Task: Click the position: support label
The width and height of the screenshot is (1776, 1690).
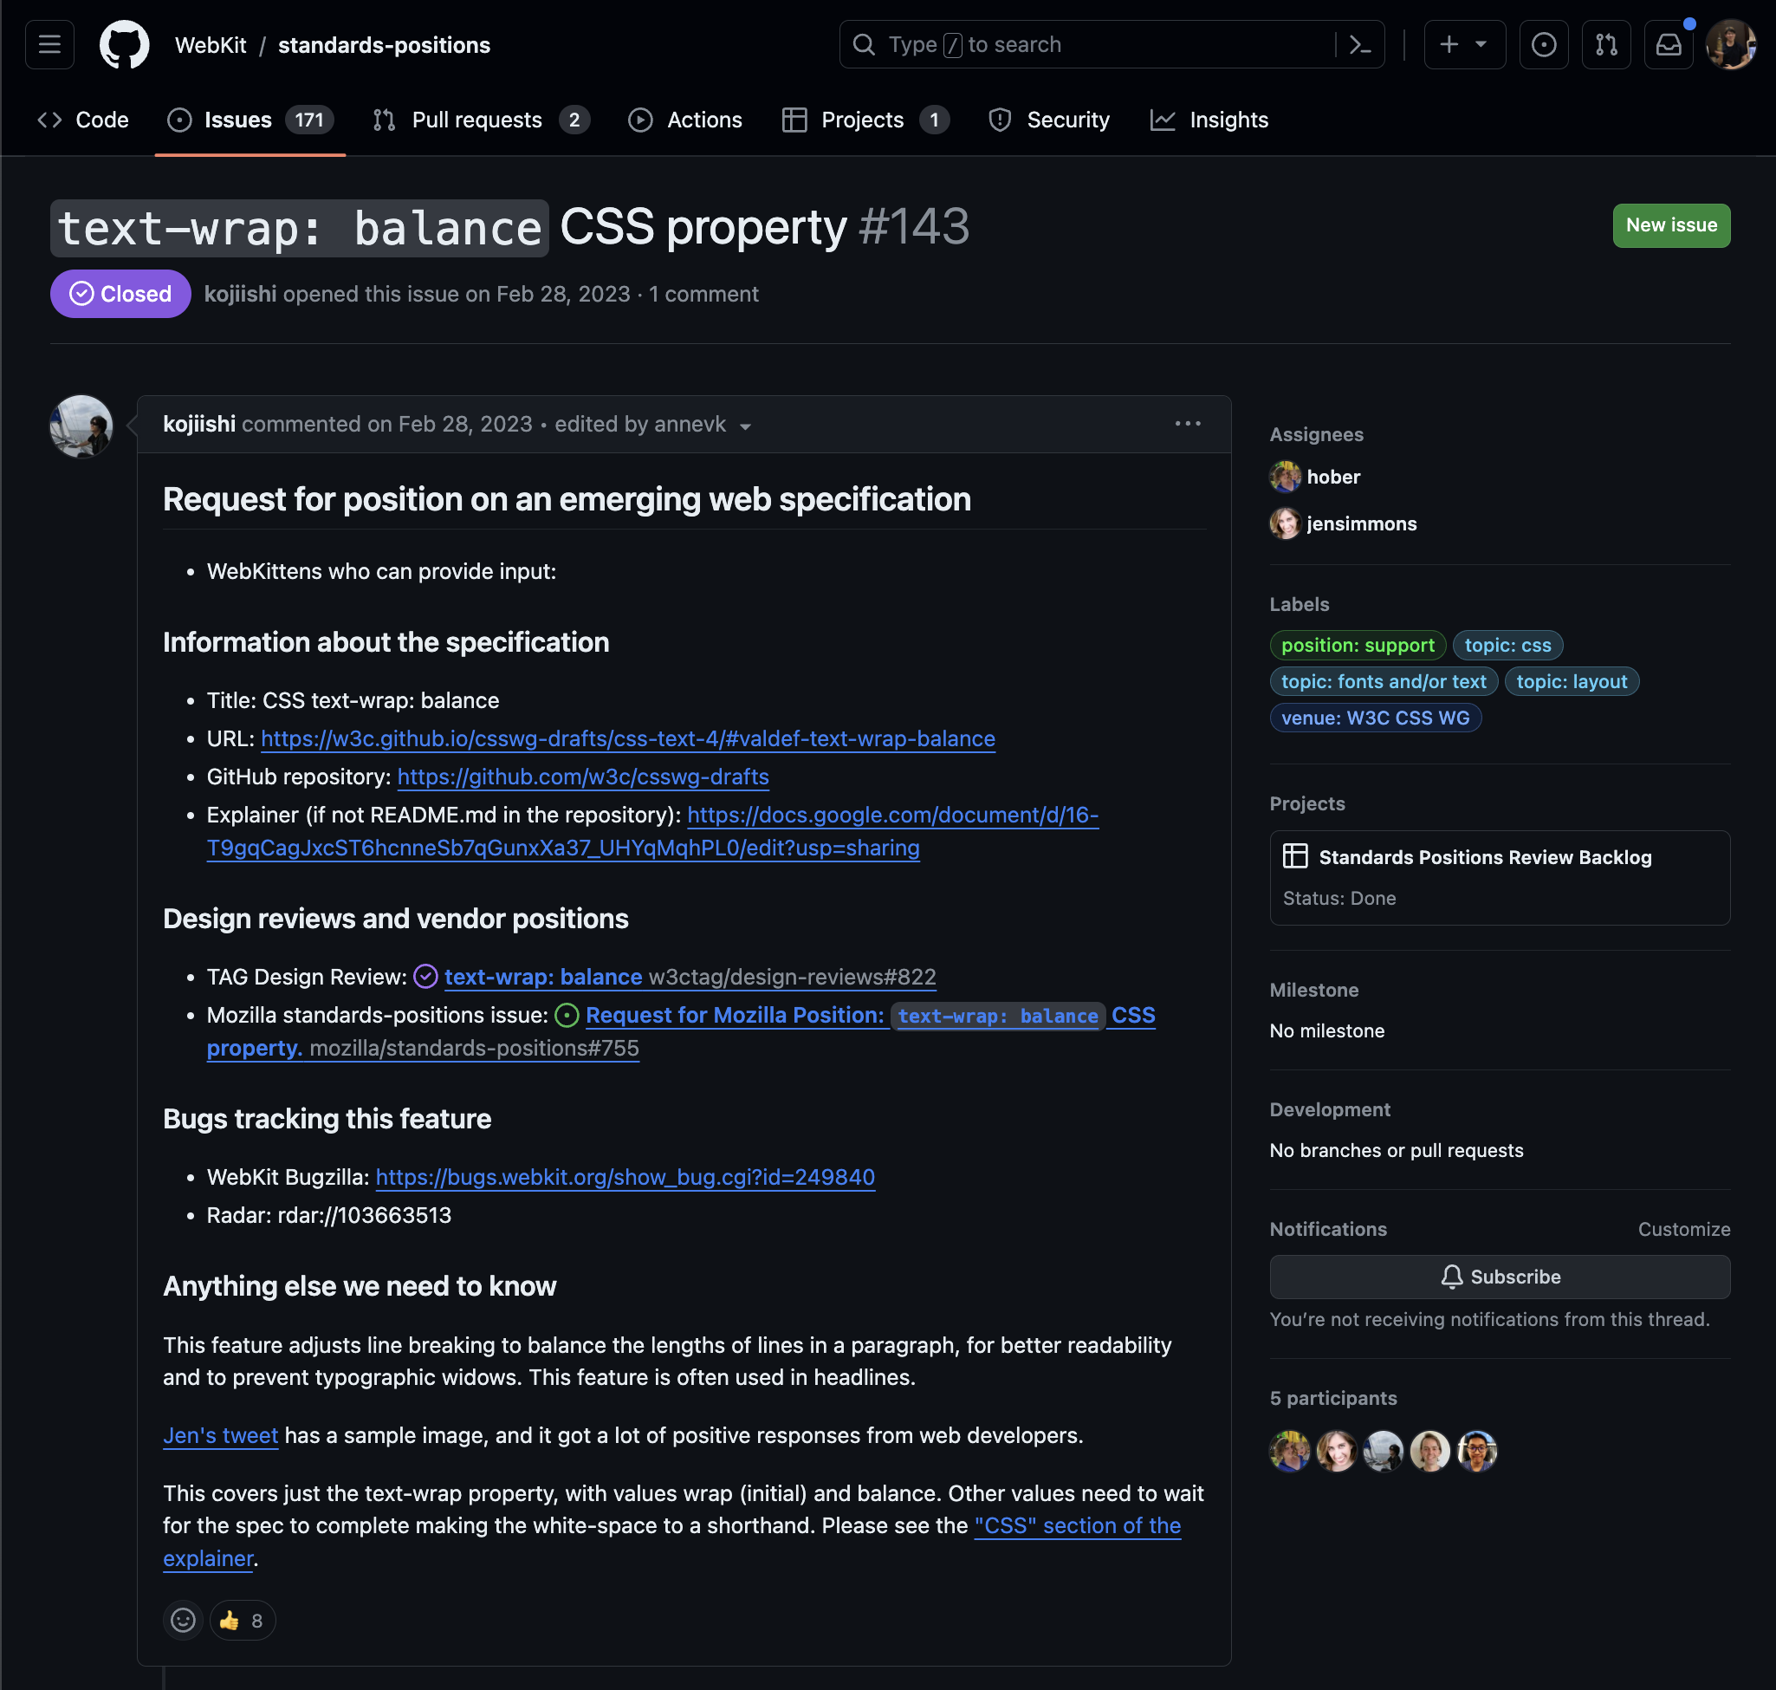Action: (1358, 645)
